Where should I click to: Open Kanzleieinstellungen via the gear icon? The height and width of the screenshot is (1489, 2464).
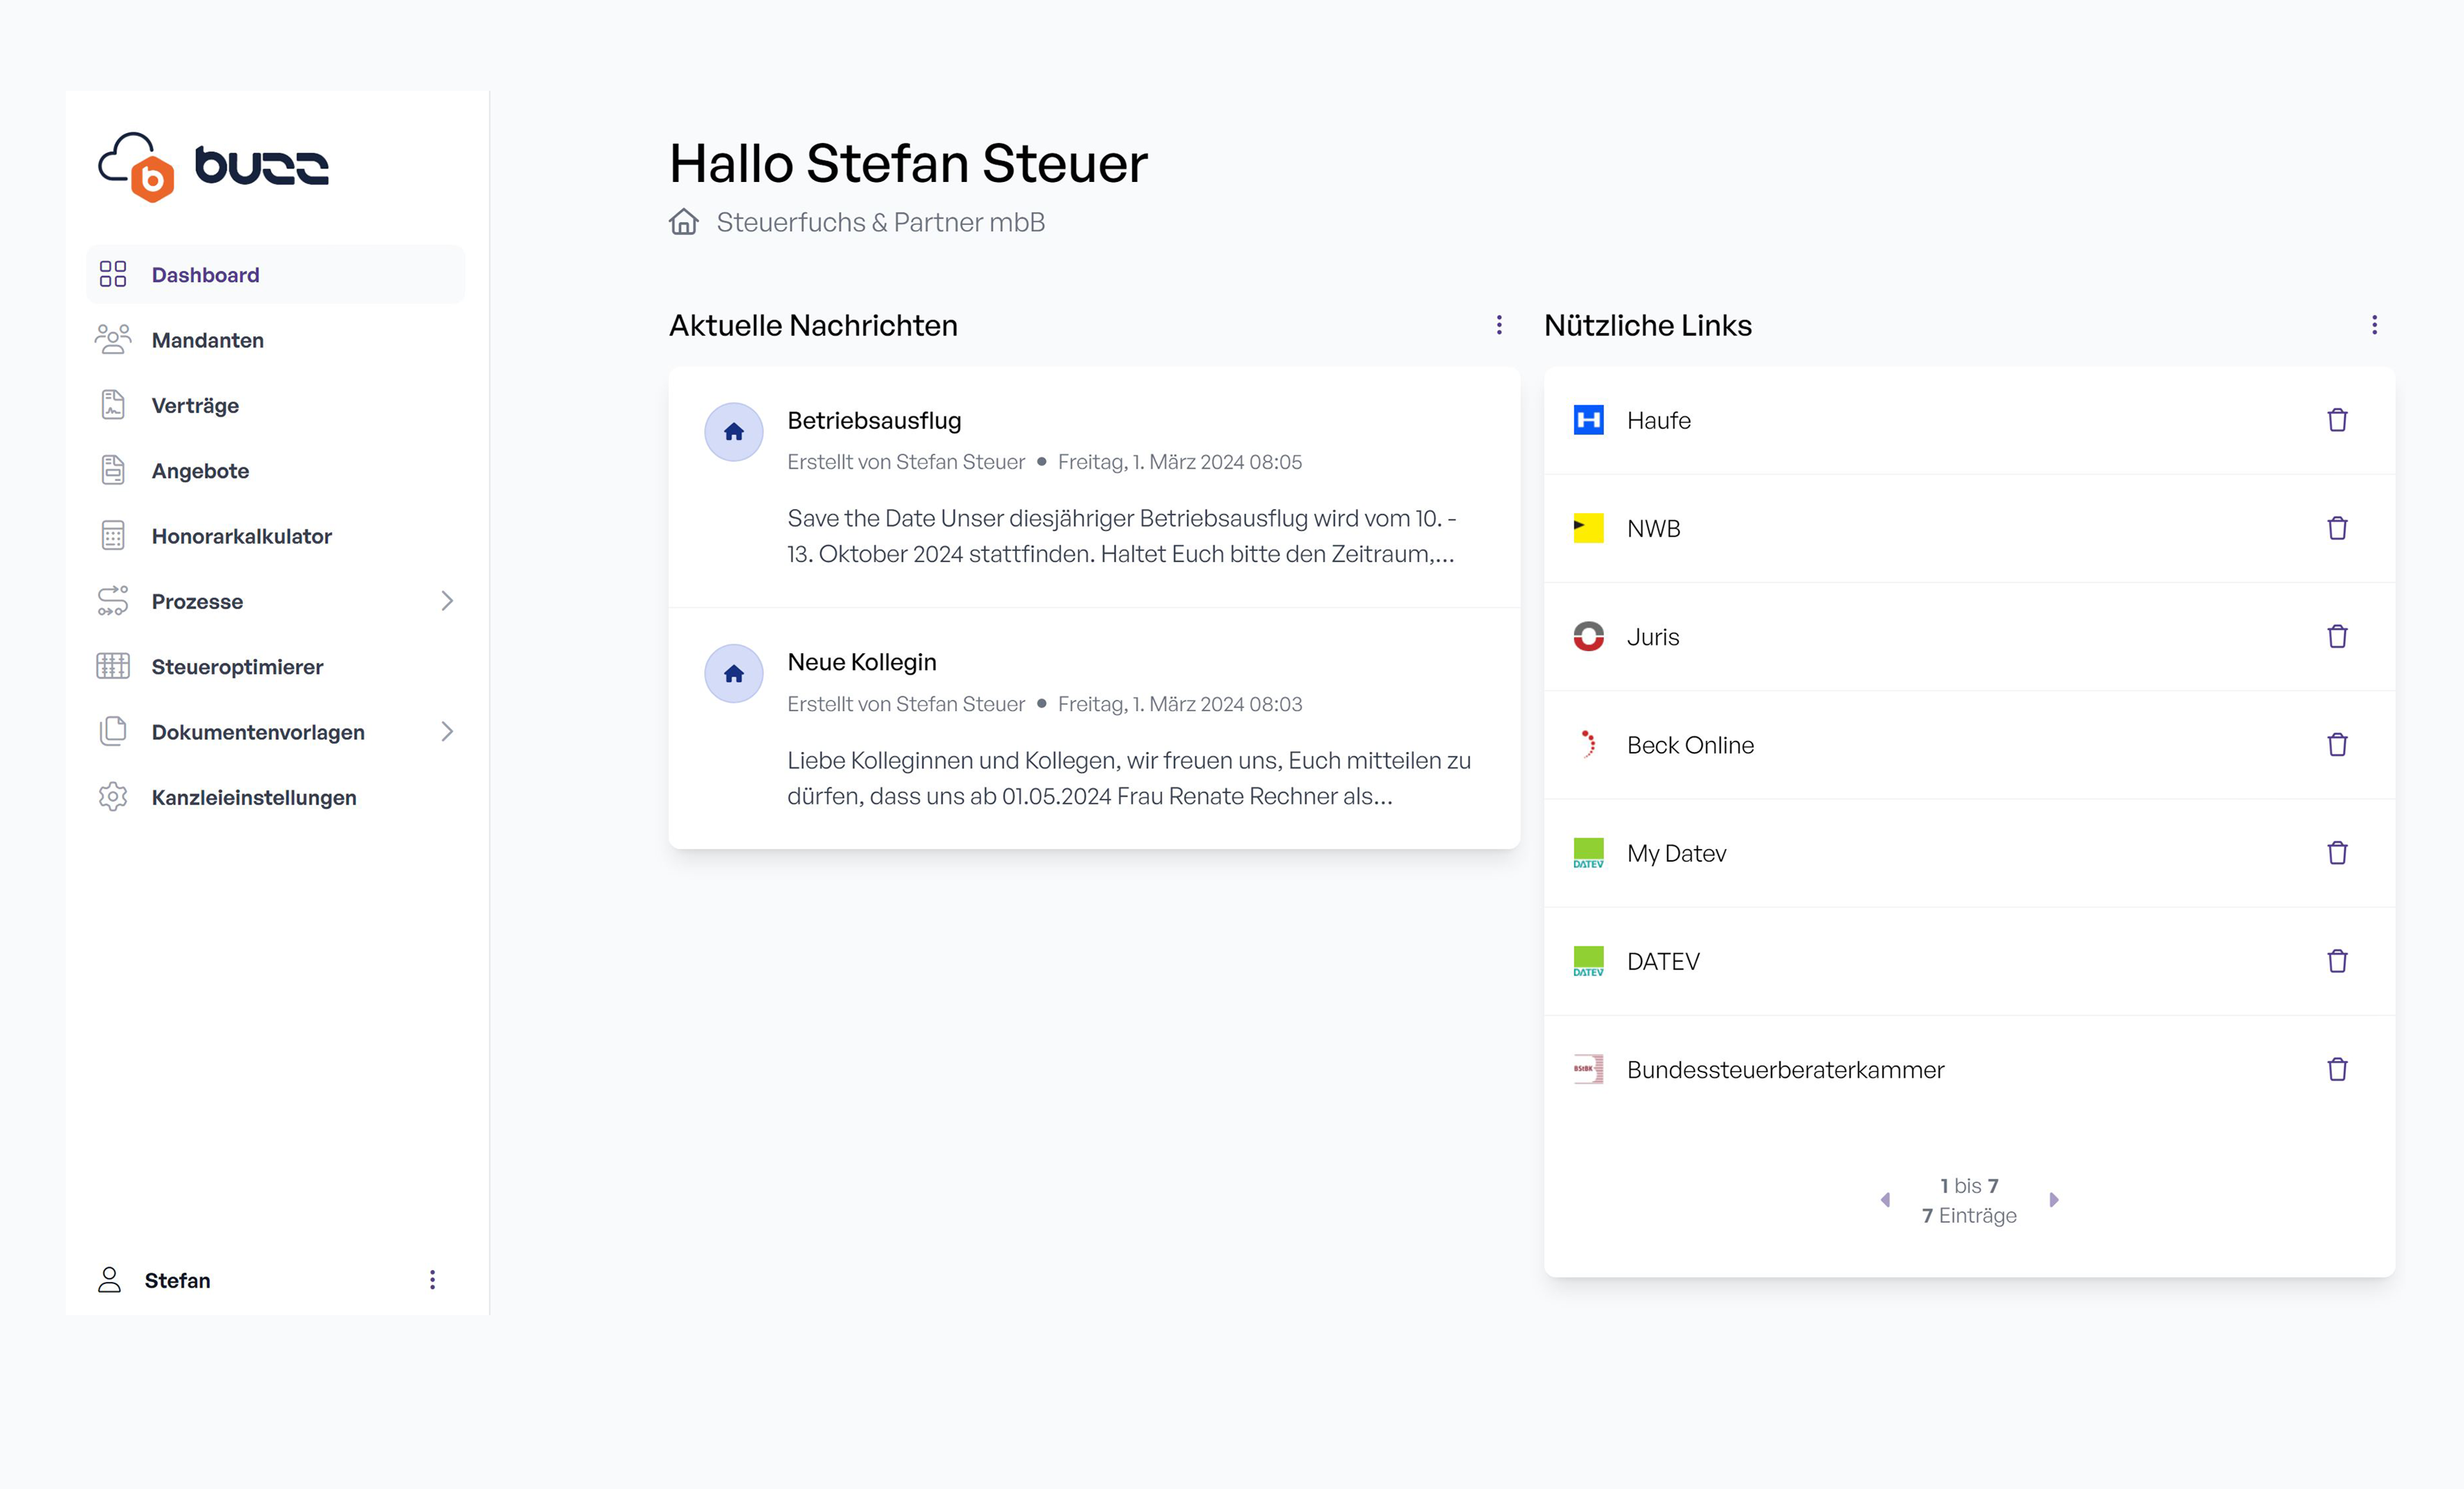(x=113, y=797)
